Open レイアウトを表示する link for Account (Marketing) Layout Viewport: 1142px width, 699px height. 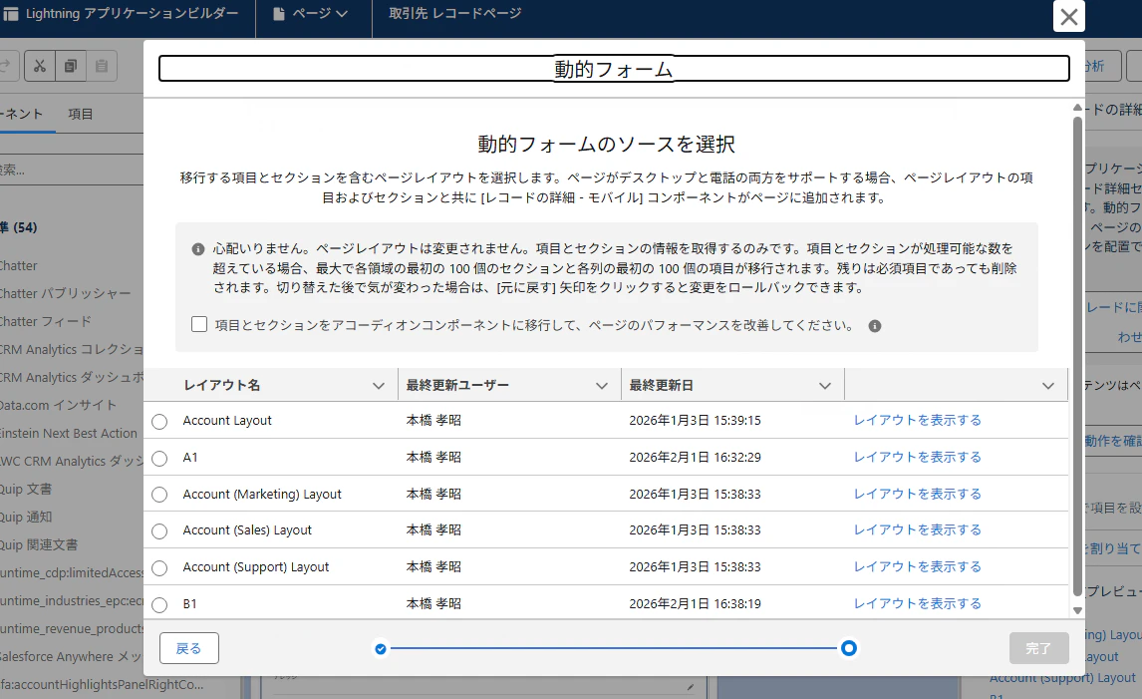tap(917, 495)
